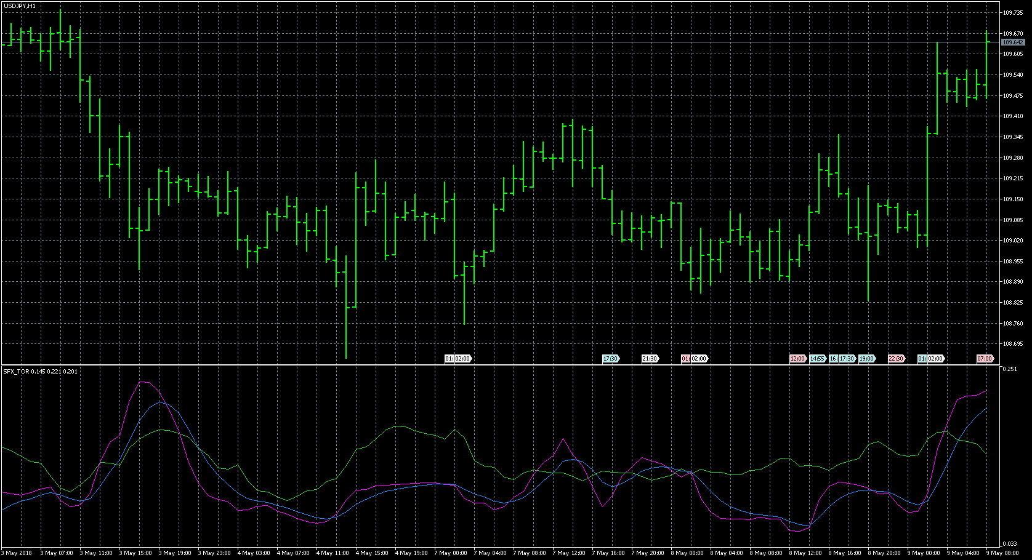Click the 7 May 12:00 time axis label
This screenshot has width=1032, height=560.
(x=568, y=553)
